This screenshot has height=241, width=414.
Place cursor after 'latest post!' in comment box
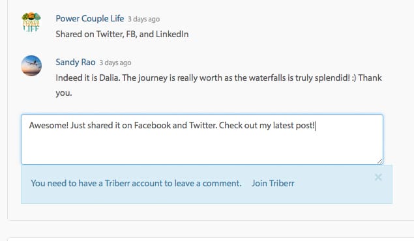(316, 126)
